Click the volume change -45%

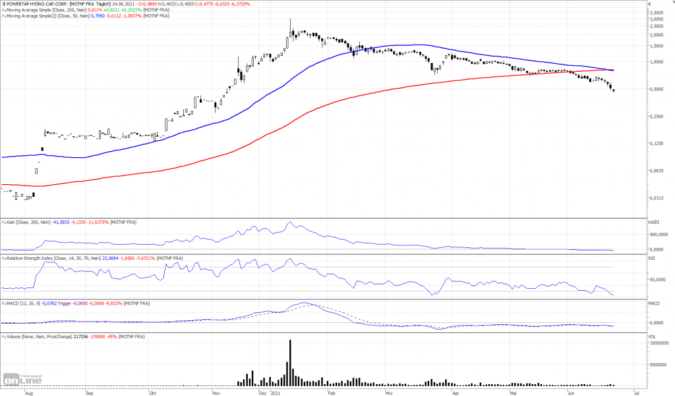click(111, 337)
